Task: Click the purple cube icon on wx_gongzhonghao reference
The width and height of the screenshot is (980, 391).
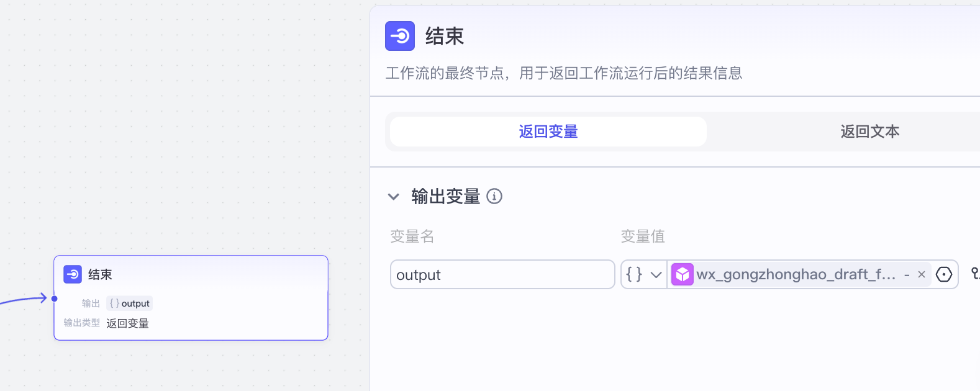Action: (683, 274)
